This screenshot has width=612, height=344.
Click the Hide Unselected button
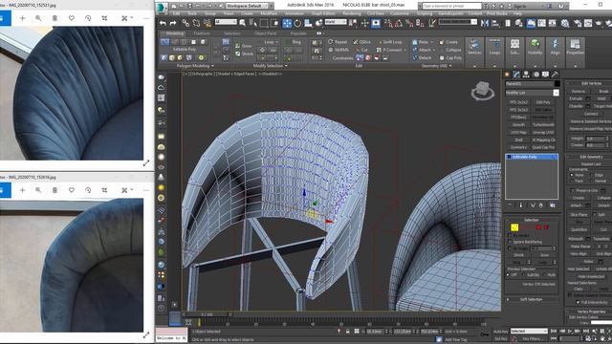[x=591, y=276]
